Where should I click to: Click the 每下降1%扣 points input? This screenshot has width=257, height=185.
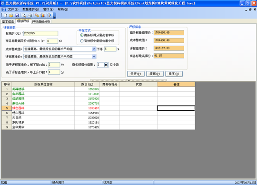54,65
